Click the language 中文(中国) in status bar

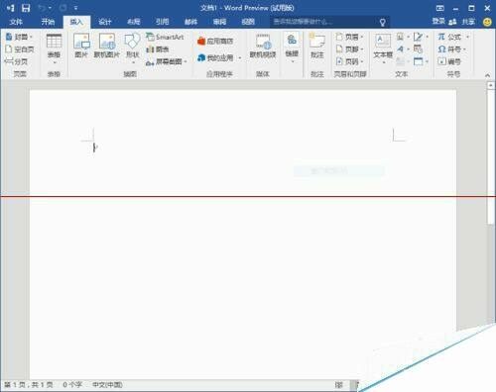pyautogui.click(x=107, y=385)
